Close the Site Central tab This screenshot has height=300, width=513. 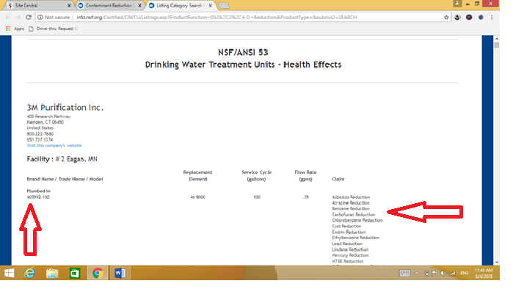coord(69,6)
